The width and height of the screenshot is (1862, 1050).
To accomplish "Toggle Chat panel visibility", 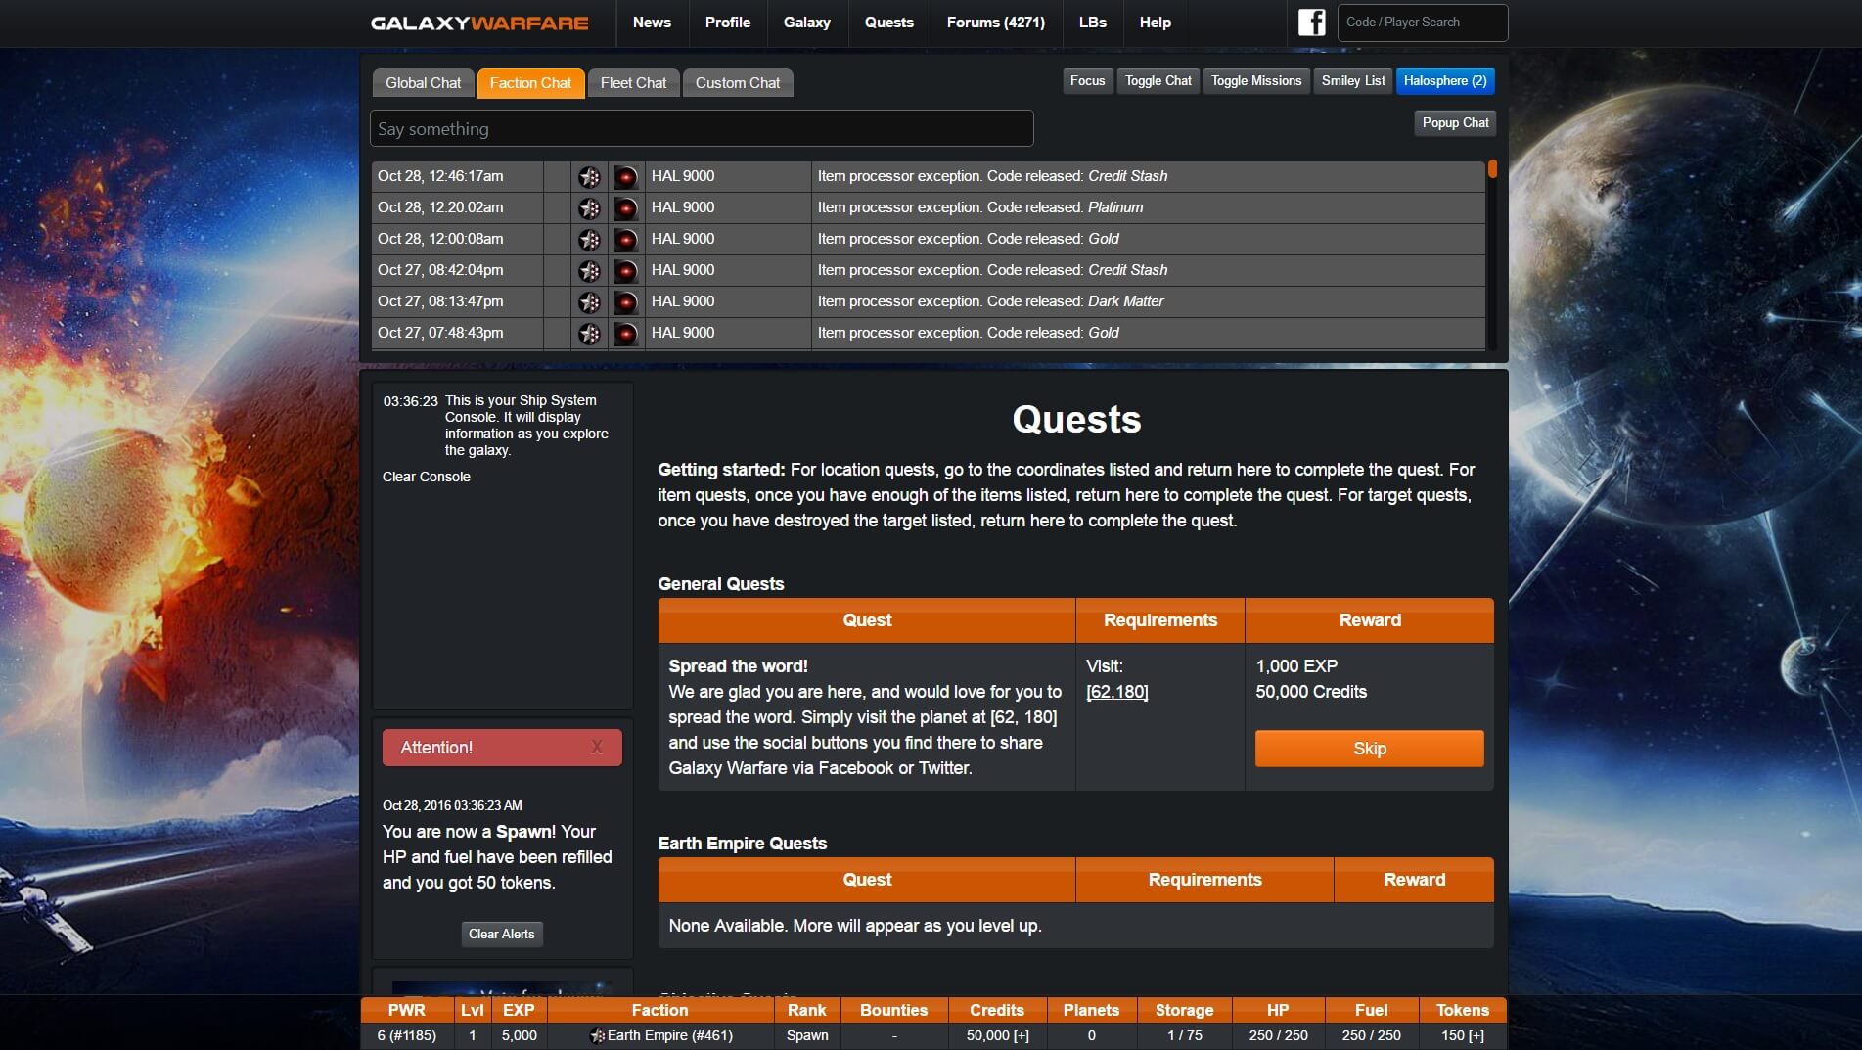I will pos(1158,81).
